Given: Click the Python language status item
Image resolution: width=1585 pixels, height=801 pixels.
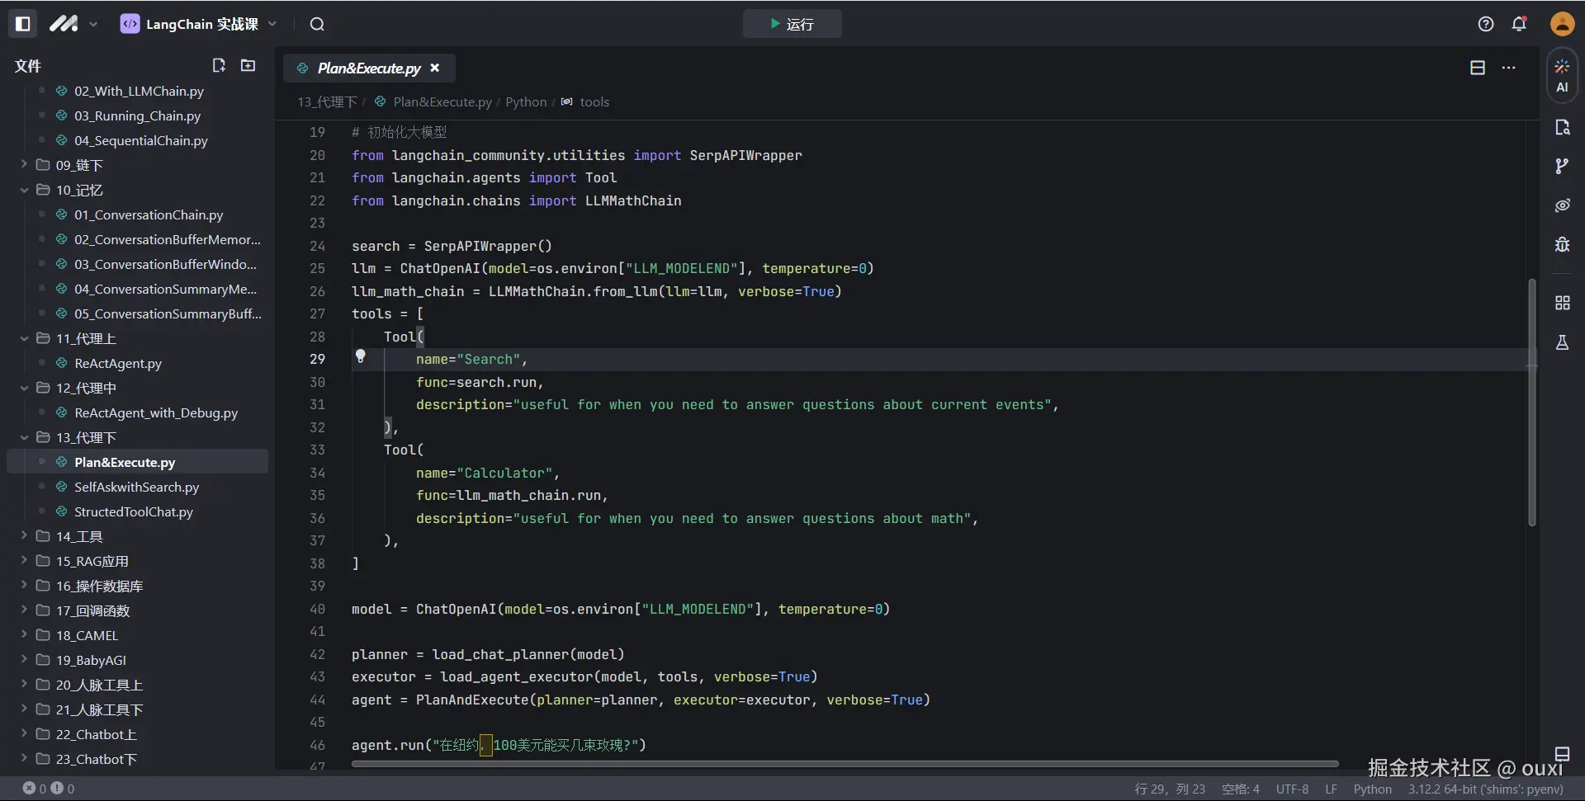Looking at the screenshot, I should pos(1372,789).
